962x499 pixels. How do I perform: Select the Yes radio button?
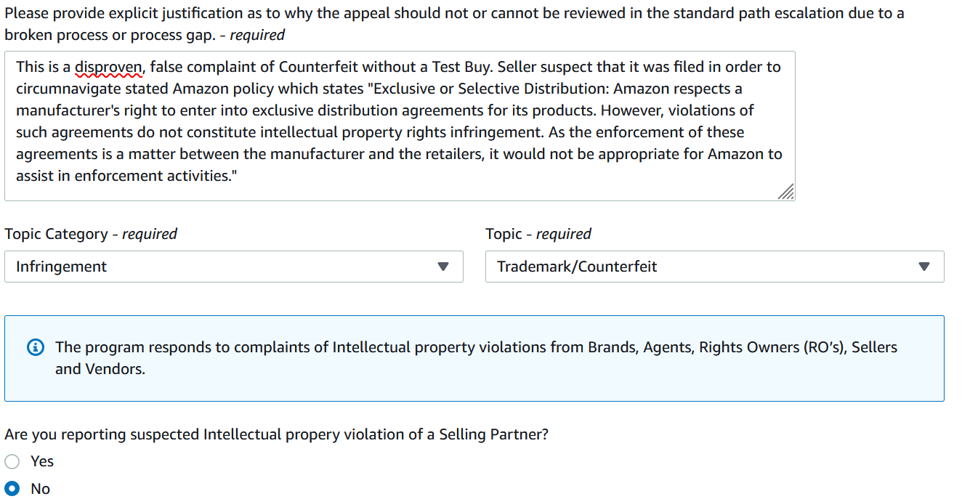click(12, 461)
